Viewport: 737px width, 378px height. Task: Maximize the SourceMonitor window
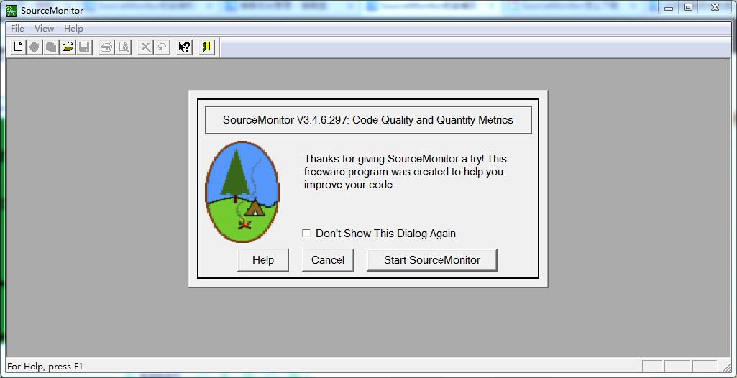688,7
